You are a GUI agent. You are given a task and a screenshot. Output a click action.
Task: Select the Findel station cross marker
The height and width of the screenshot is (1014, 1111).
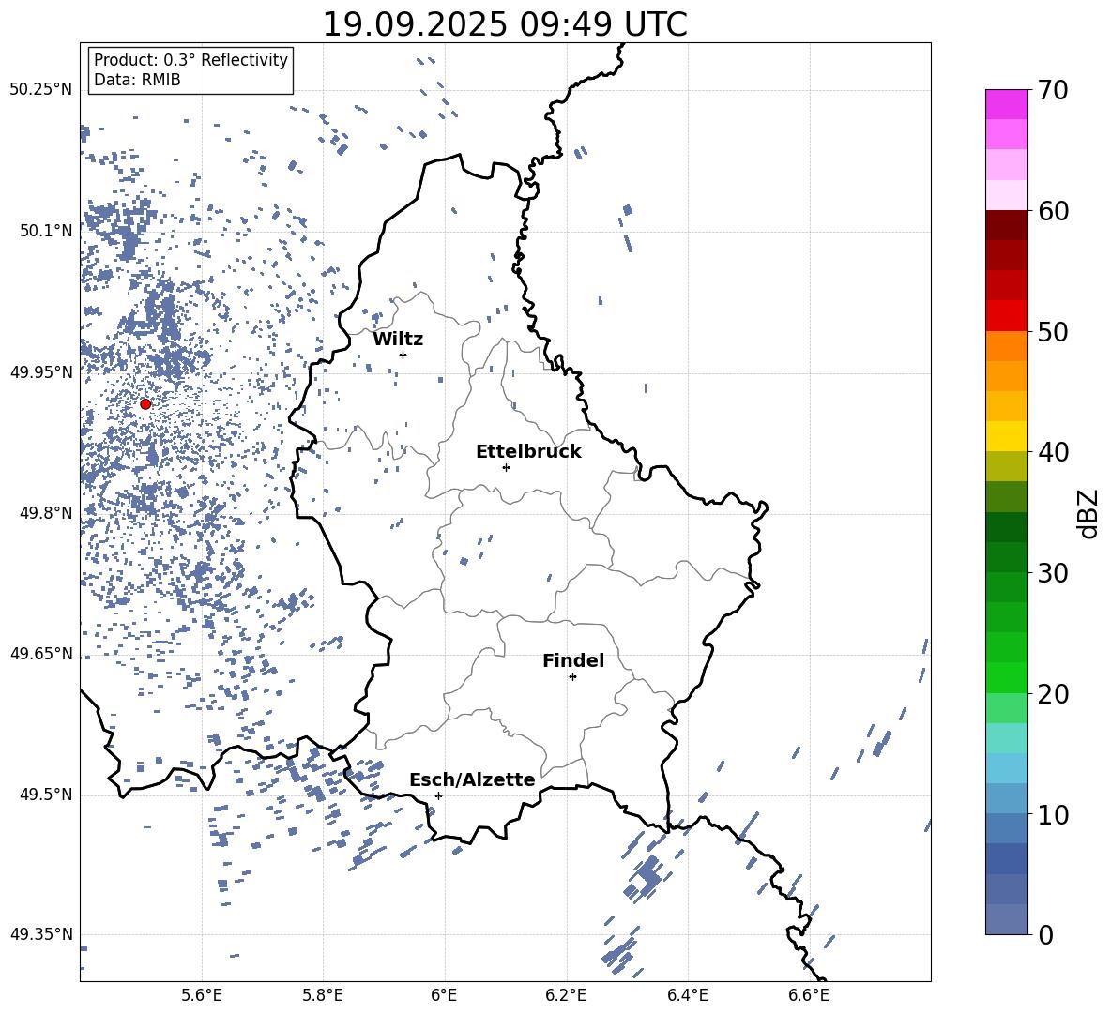[x=572, y=677]
